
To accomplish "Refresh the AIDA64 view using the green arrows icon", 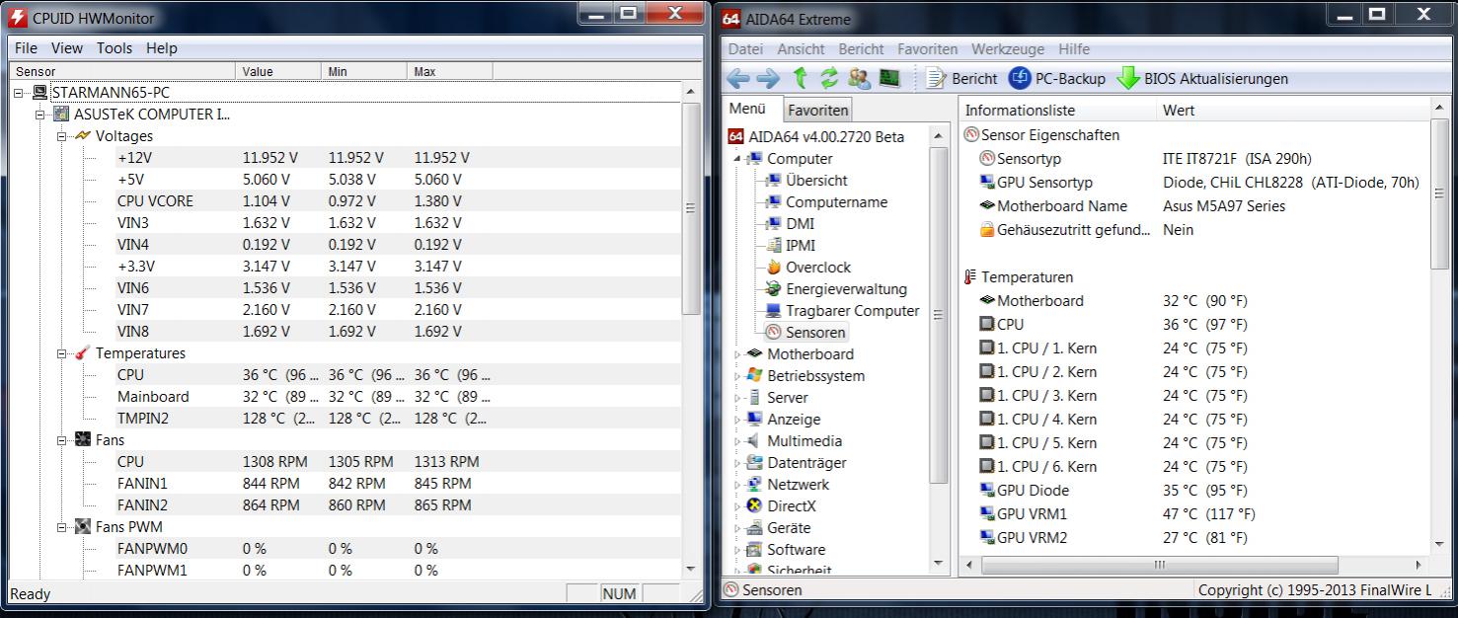I will click(829, 78).
